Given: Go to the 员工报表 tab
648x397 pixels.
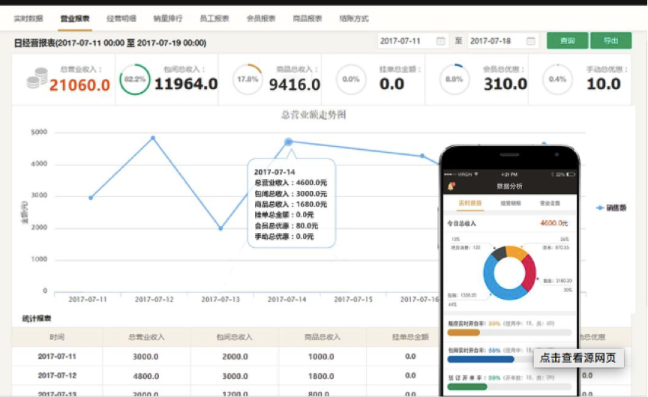Looking at the screenshot, I should tap(214, 19).
